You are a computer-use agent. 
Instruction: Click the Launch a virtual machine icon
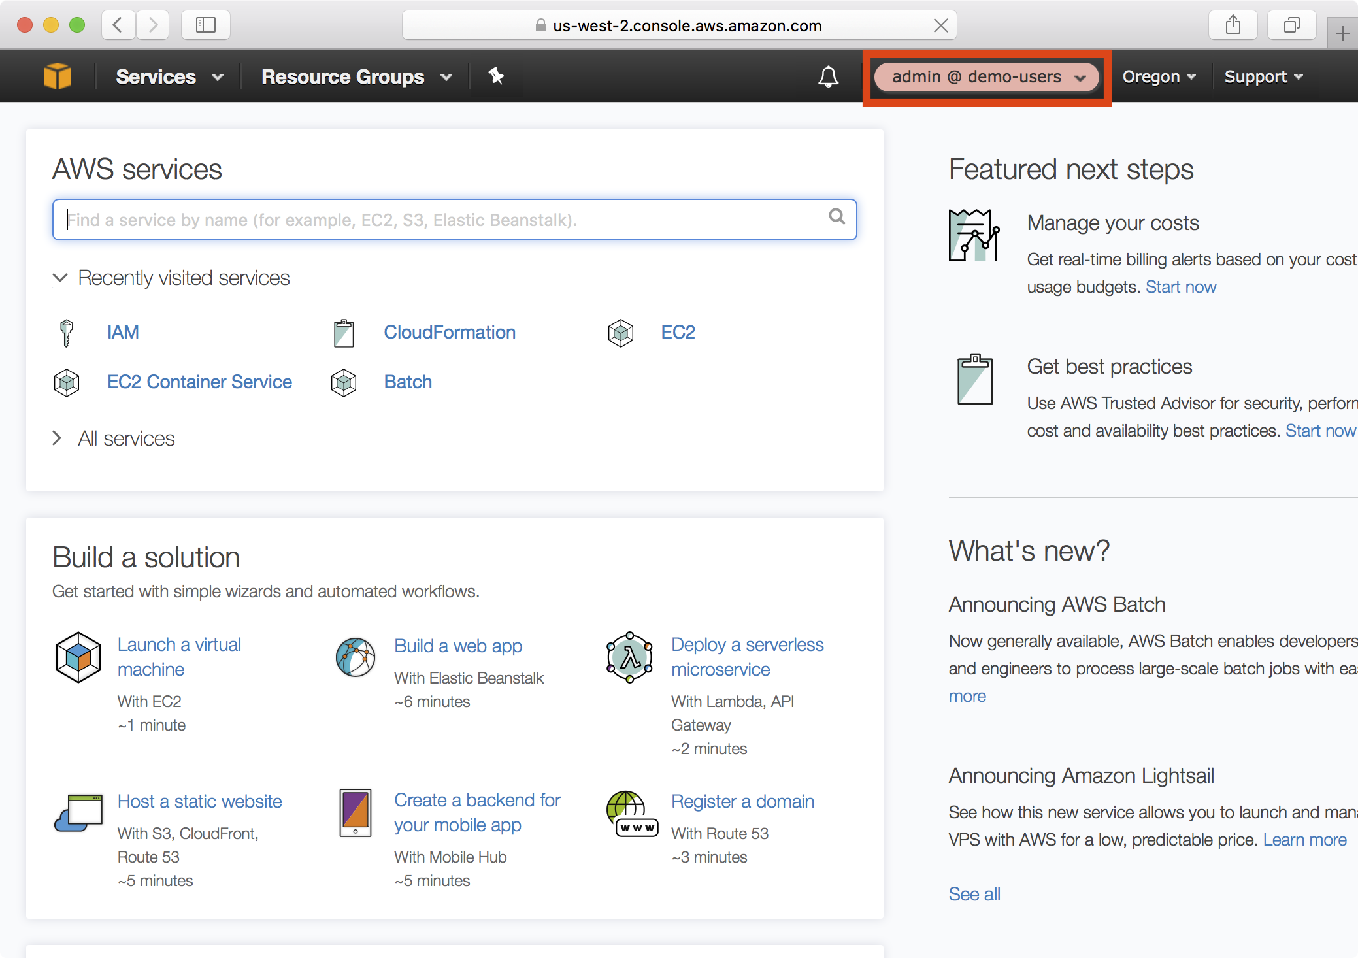[x=78, y=656]
